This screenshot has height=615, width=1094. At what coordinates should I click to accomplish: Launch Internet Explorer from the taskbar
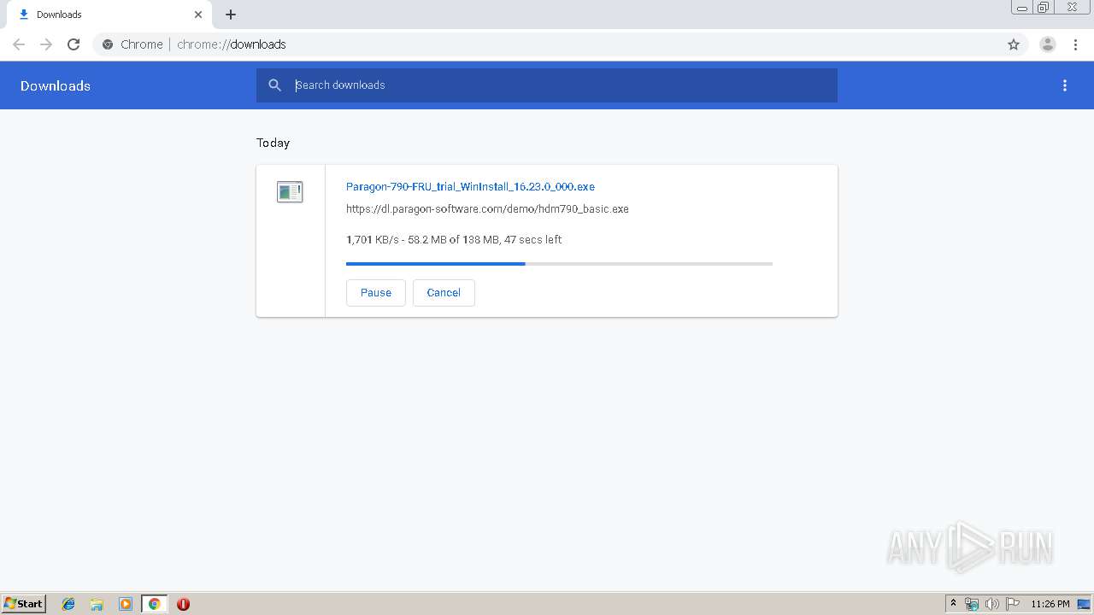click(x=68, y=604)
